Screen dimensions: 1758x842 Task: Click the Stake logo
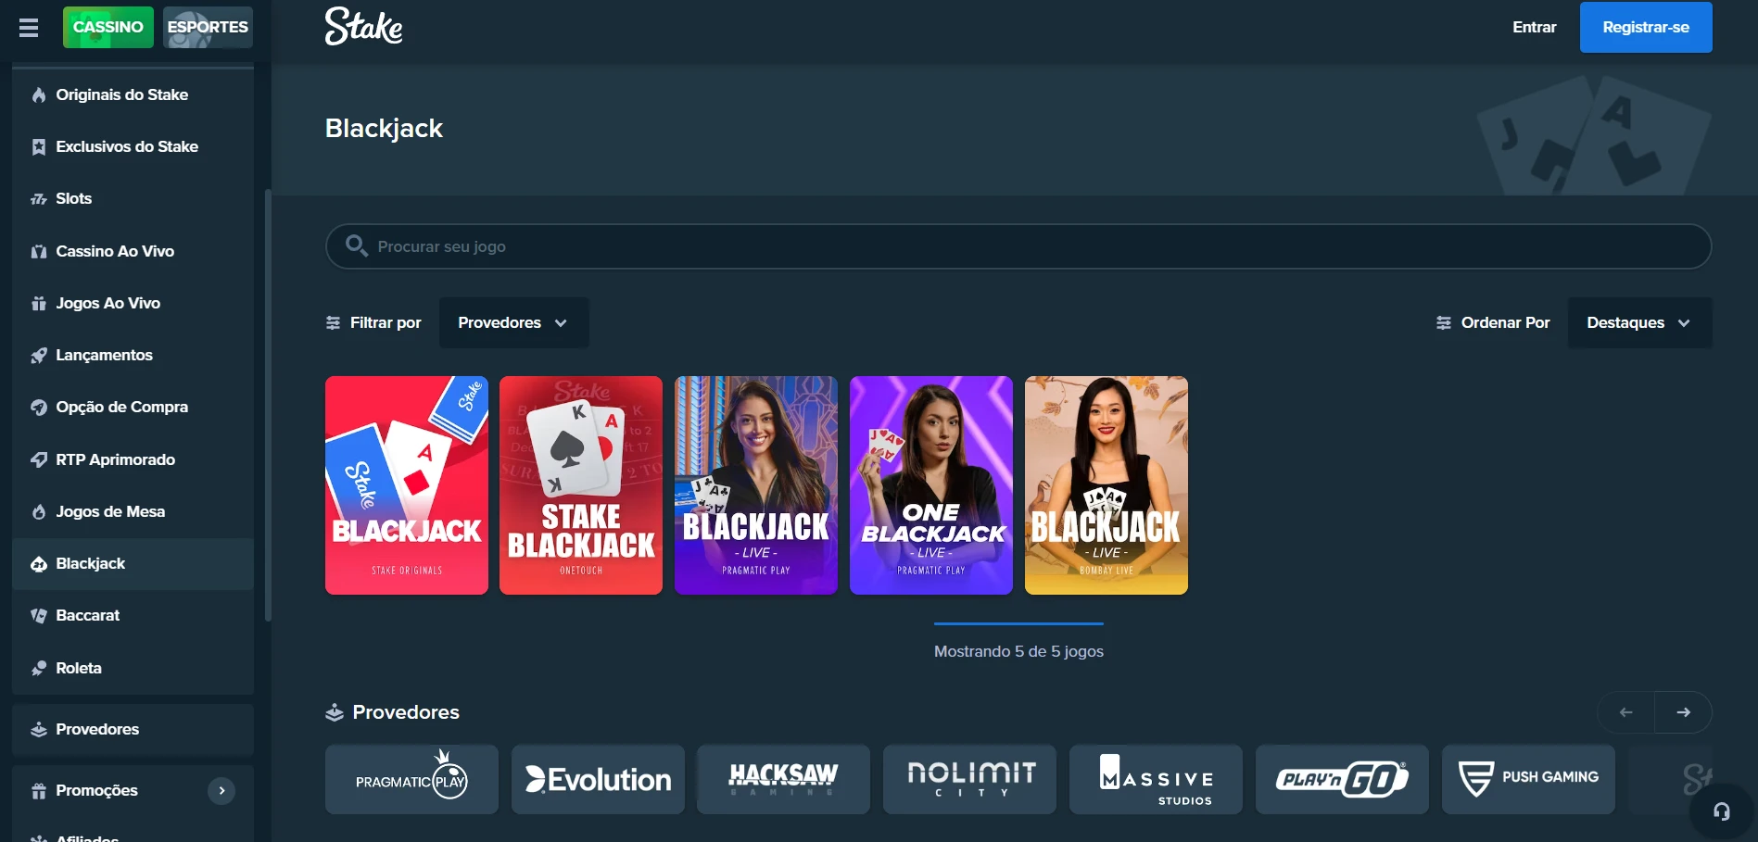[363, 27]
